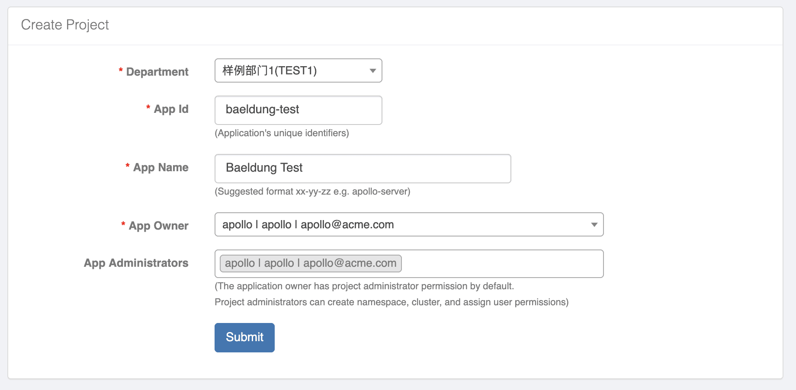Click the "Application's unique identifiers" hint
The image size is (796, 390).
pyautogui.click(x=282, y=133)
